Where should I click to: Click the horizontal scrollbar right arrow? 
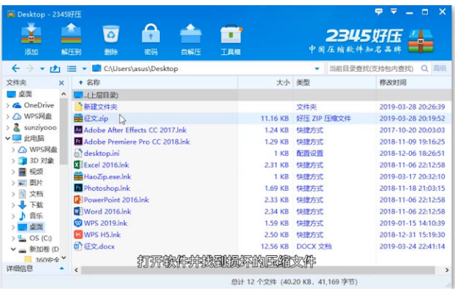(447, 270)
